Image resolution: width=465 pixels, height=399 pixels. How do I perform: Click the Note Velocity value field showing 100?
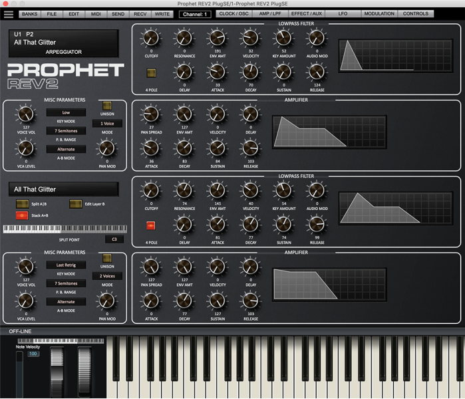coord(33,353)
